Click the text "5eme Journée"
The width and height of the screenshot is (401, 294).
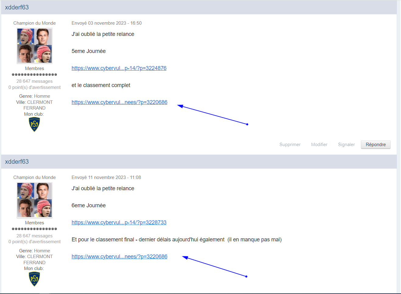coord(89,51)
